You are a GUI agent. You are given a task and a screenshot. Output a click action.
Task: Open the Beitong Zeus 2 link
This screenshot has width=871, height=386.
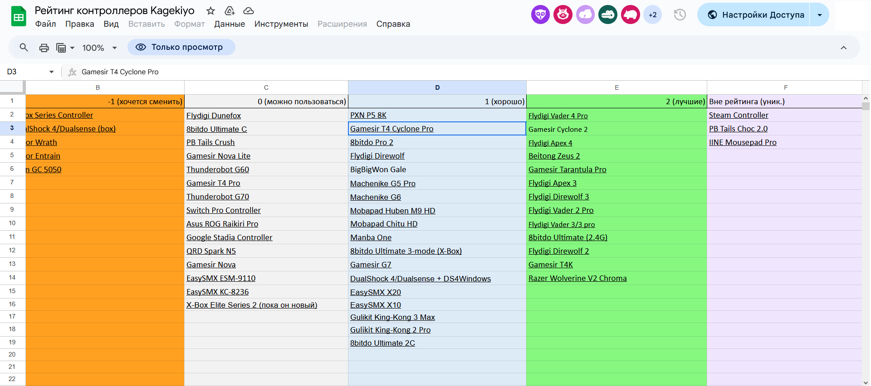(554, 156)
